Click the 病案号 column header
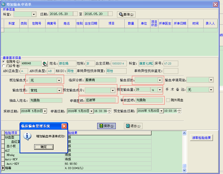 51,23
